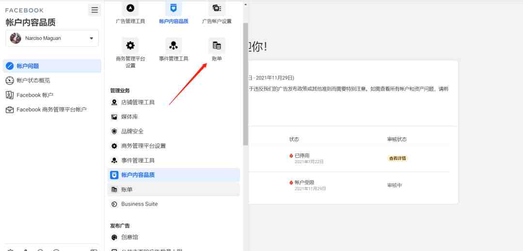The height and width of the screenshot is (251, 523).
Task: Click the 创意馆 palette icon
Action: pyautogui.click(x=114, y=237)
